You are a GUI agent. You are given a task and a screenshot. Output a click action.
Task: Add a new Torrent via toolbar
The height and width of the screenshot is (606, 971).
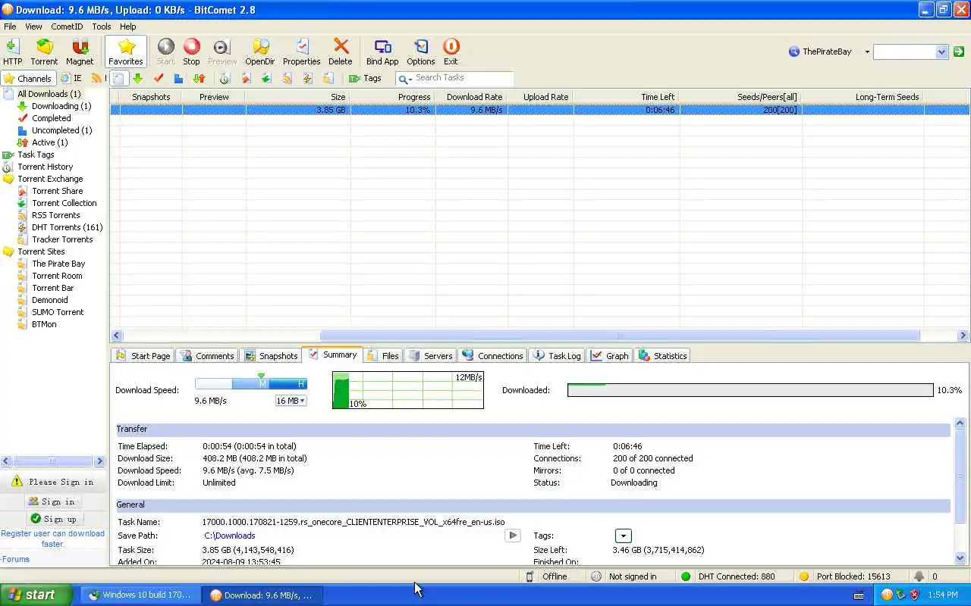tap(44, 52)
